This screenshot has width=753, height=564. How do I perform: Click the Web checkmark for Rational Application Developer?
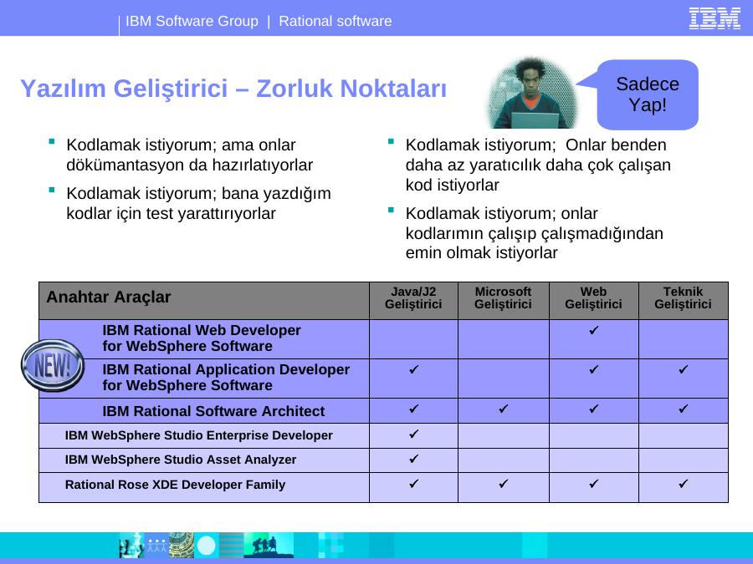coord(593,369)
